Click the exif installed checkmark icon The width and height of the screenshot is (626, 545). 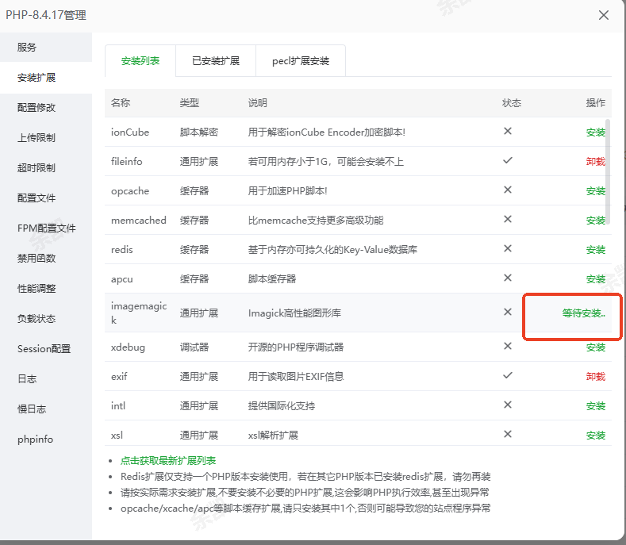(x=508, y=375)
